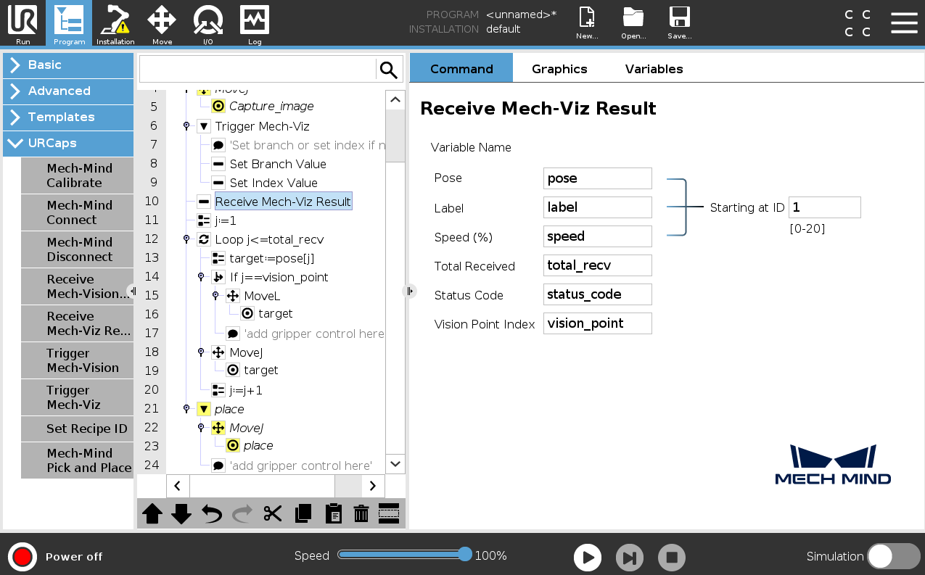Image resolution: width=925 pixels, height=575 pixels.
Task: Play the program
Action: pyautogui.click(x=588, y=558)
